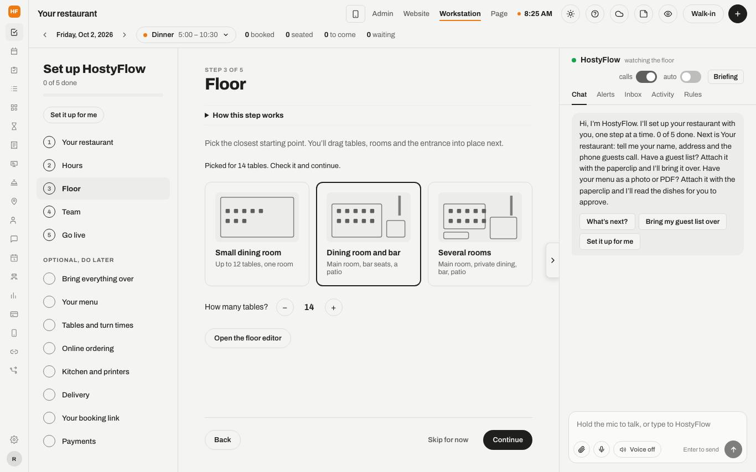Select Several rooms layout
Viewport: 756px width, 472px height.
coord(480,234)
